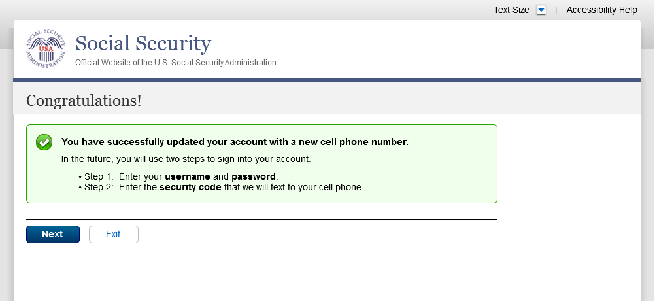This screenshot has height=302, width=655.
Task: Click the Text Size label
Action: click(511, 10)
